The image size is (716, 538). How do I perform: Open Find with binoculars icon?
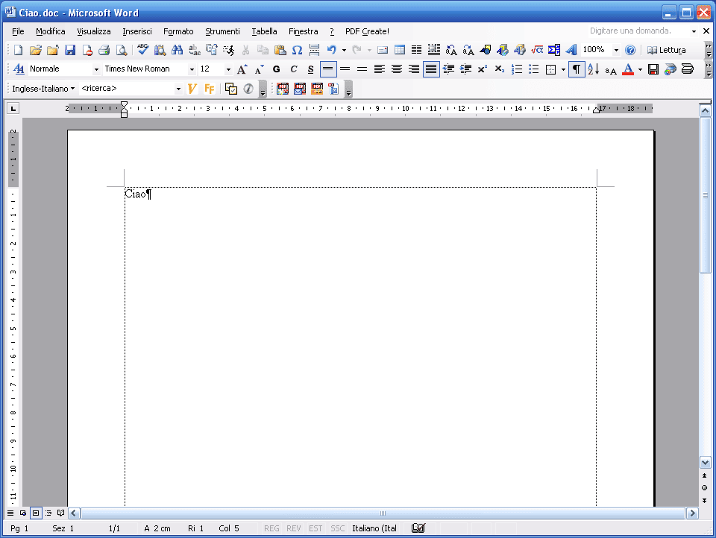coord(178,50)
